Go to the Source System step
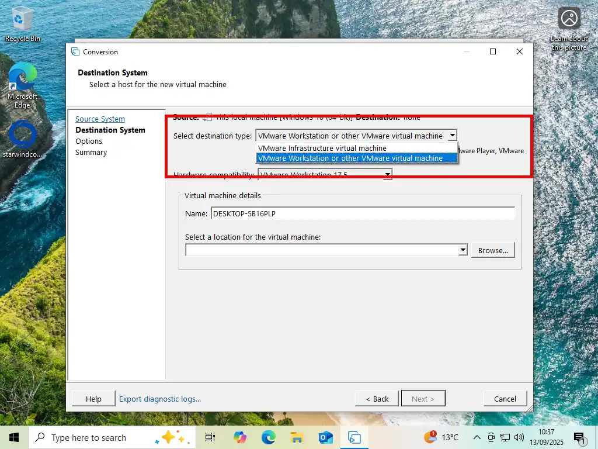The image size is (598, 449). (x=100, y=119)
